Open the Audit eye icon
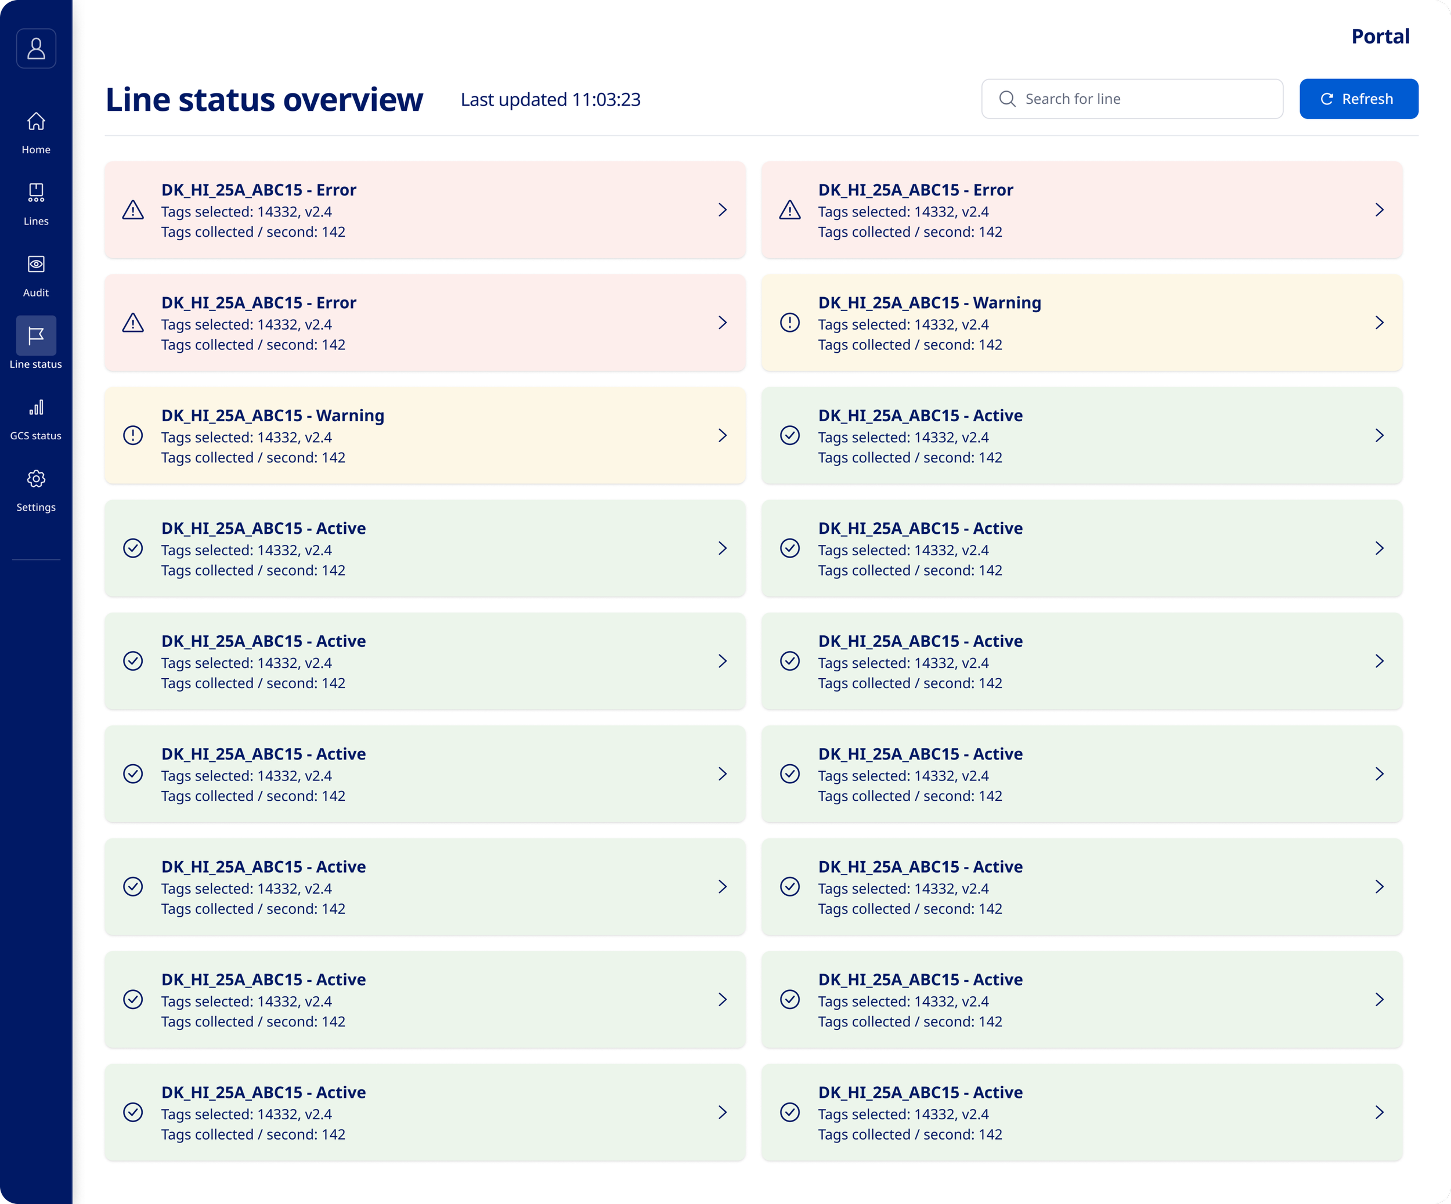This screenshot has width=1451, height=1204. point(36,265)
